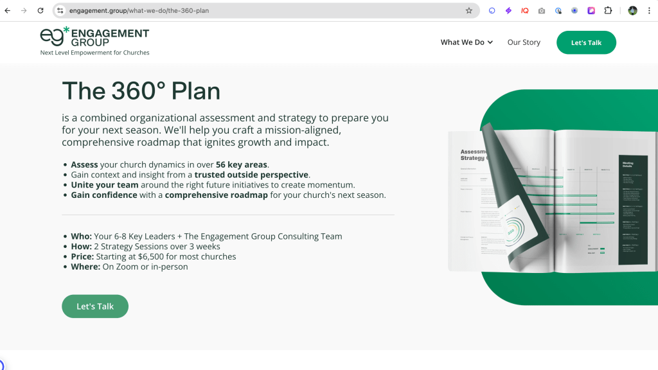Click the Engagement Group logo
This screenshot has height=370, width=658.
[x=94, y=39]
